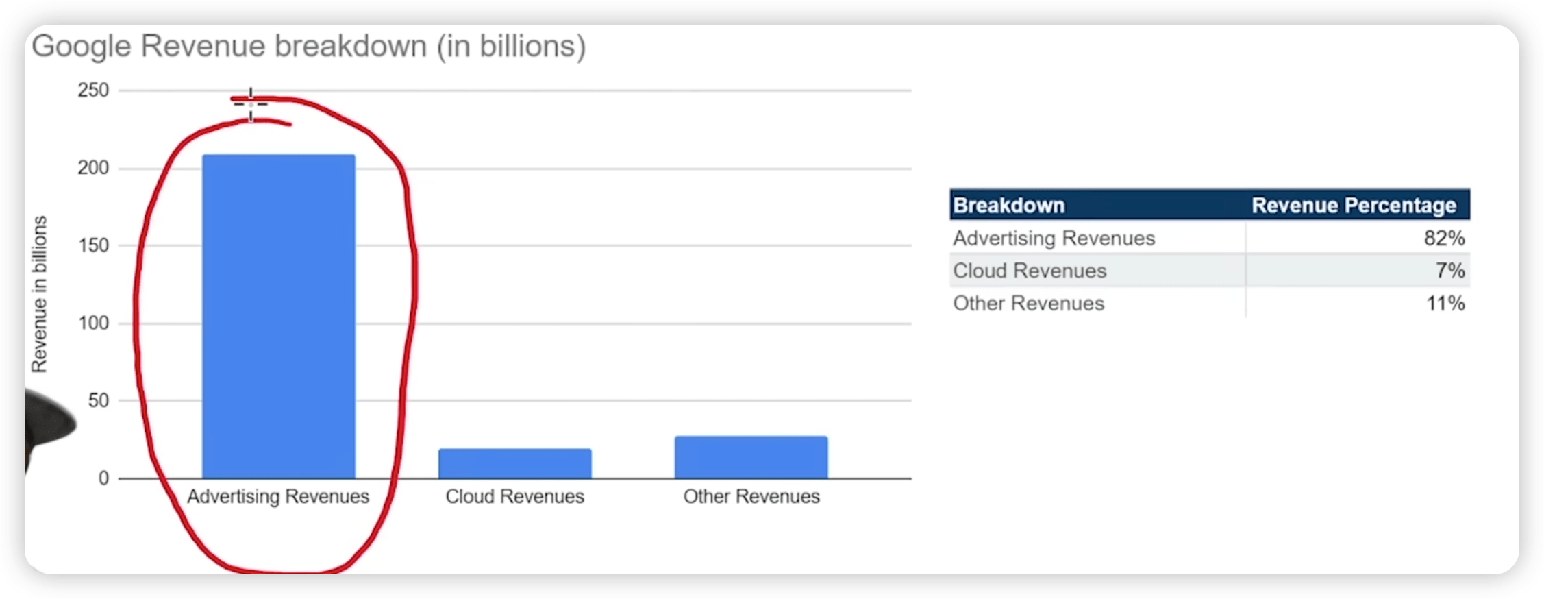Click the 0 y-axis value
This screenshot has width=1544, height=599.
point(103,478)
